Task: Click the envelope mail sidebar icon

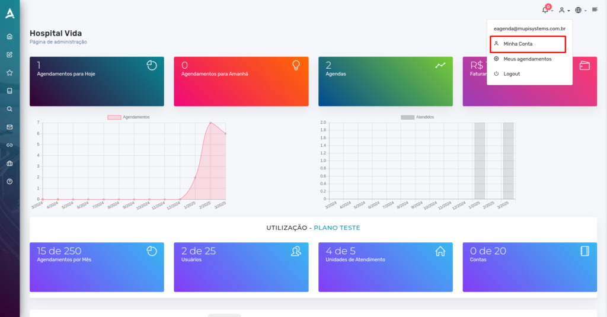Action: pos(9,127)
